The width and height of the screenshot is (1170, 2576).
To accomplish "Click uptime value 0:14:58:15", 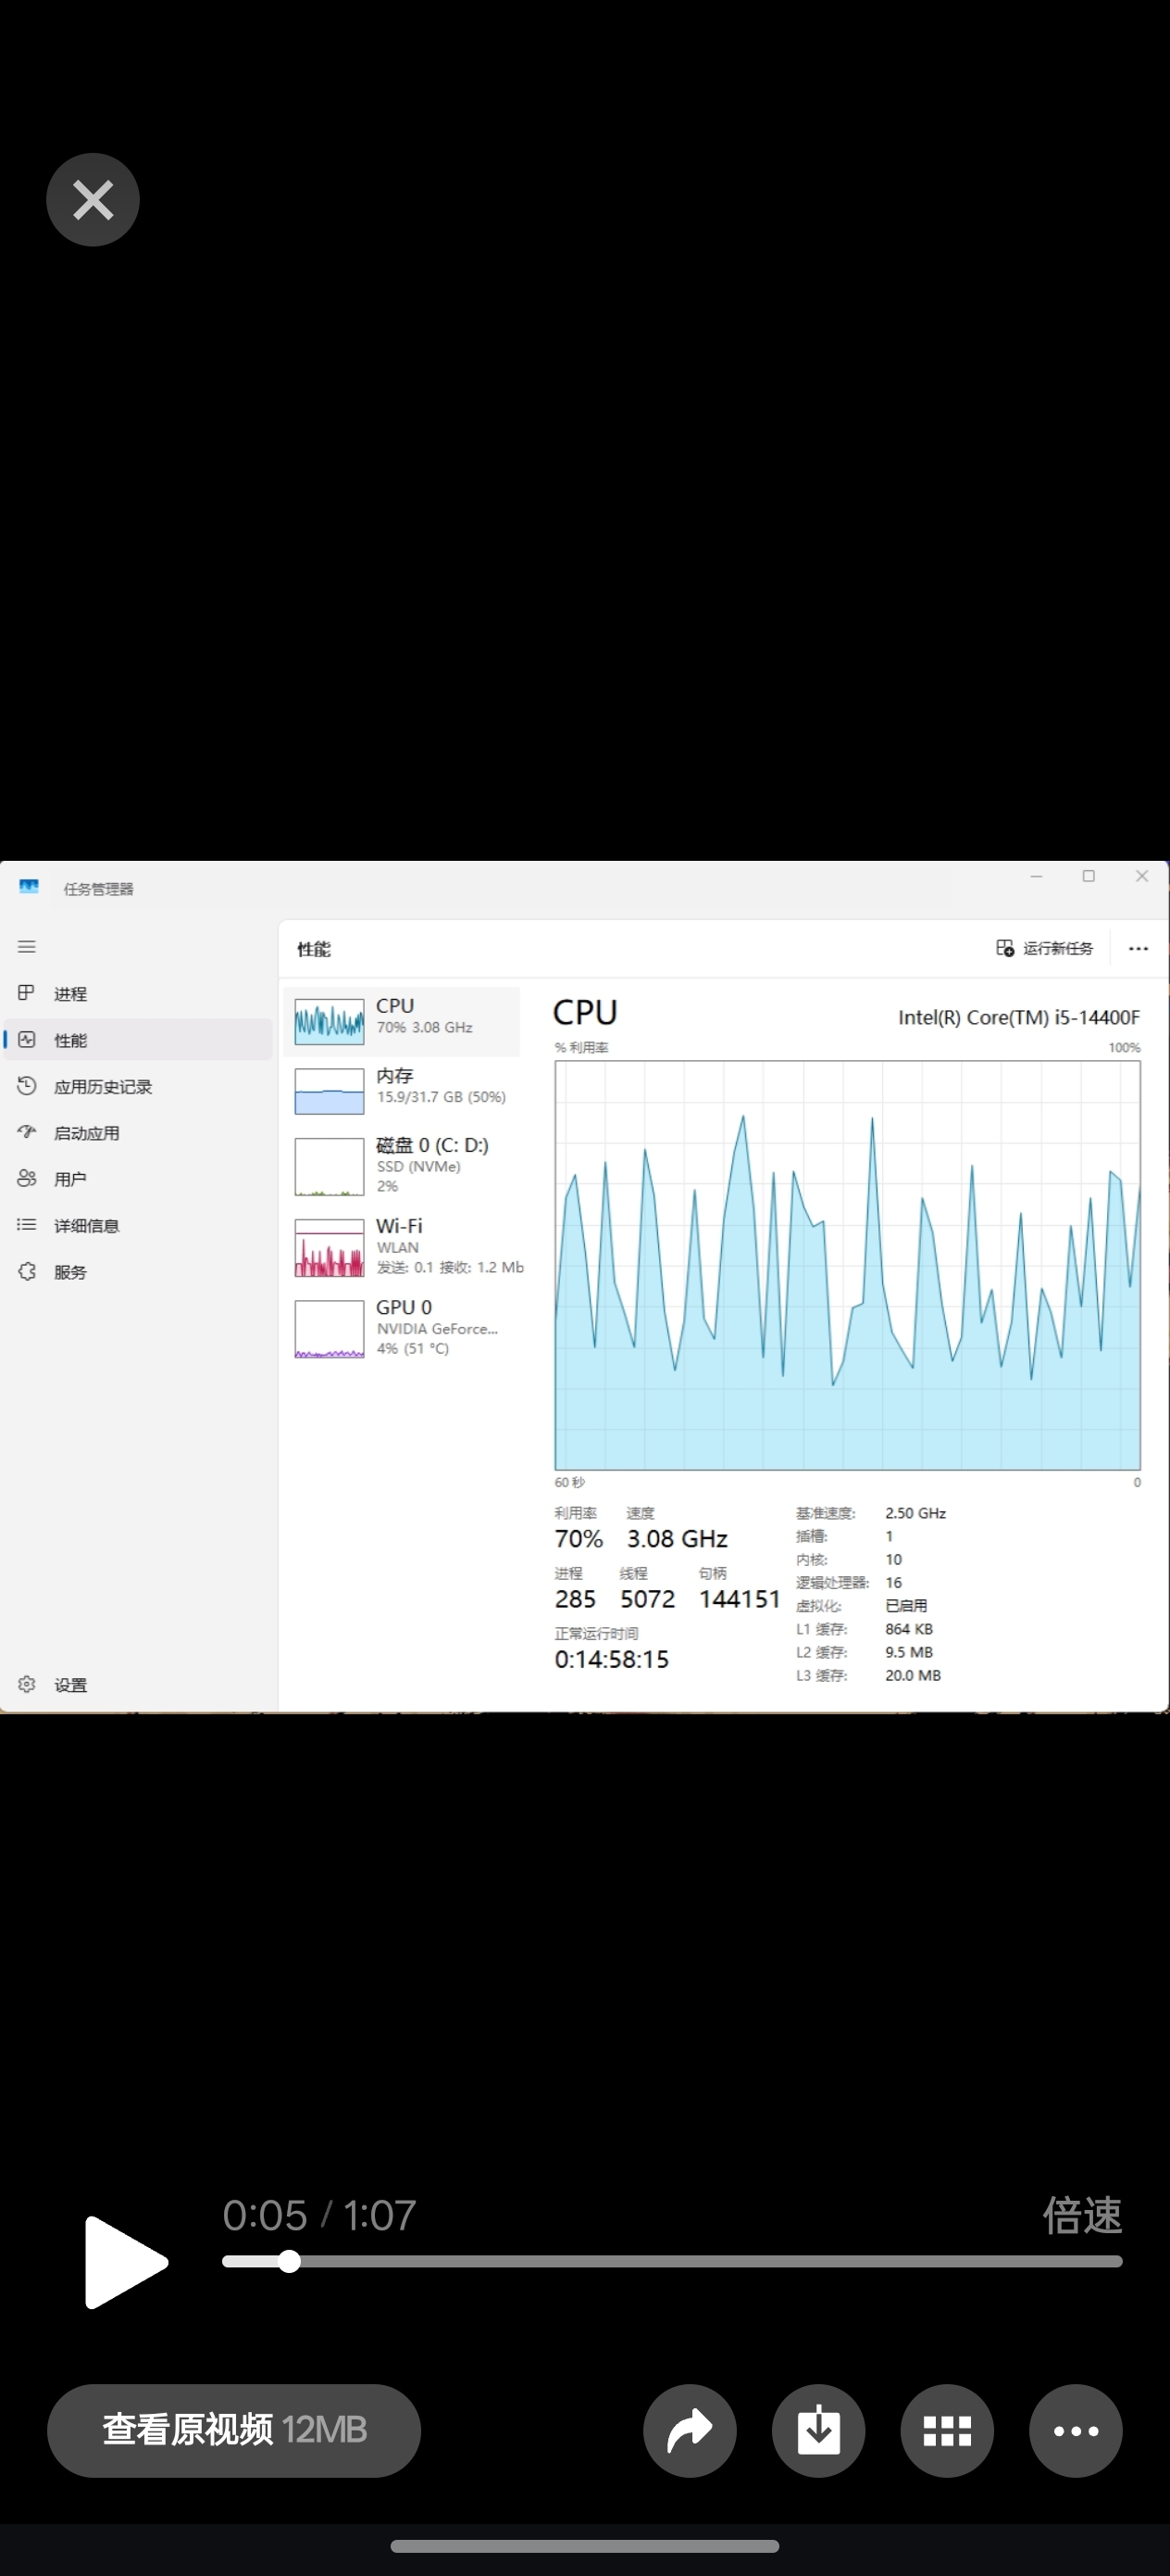I will pos(612,1660).
